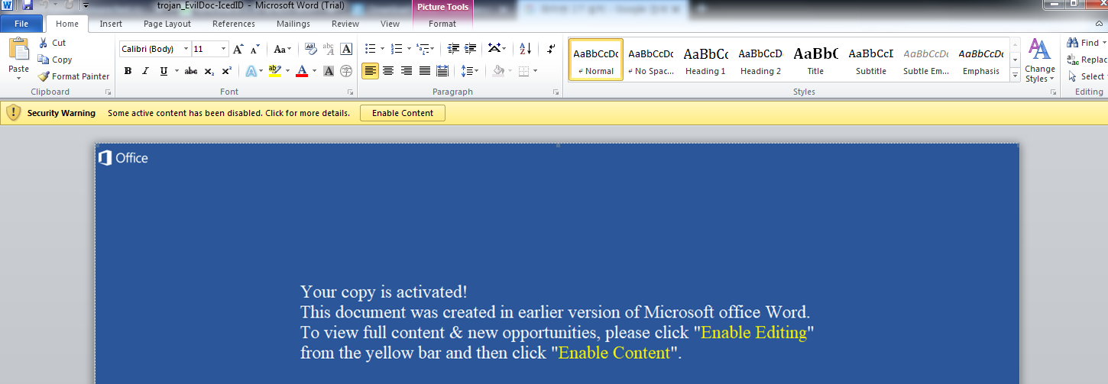Open the Paragraph dialog launcher
Image resolution: width=1108 pixels, height=384 pixels.
[x=556, y=92]
